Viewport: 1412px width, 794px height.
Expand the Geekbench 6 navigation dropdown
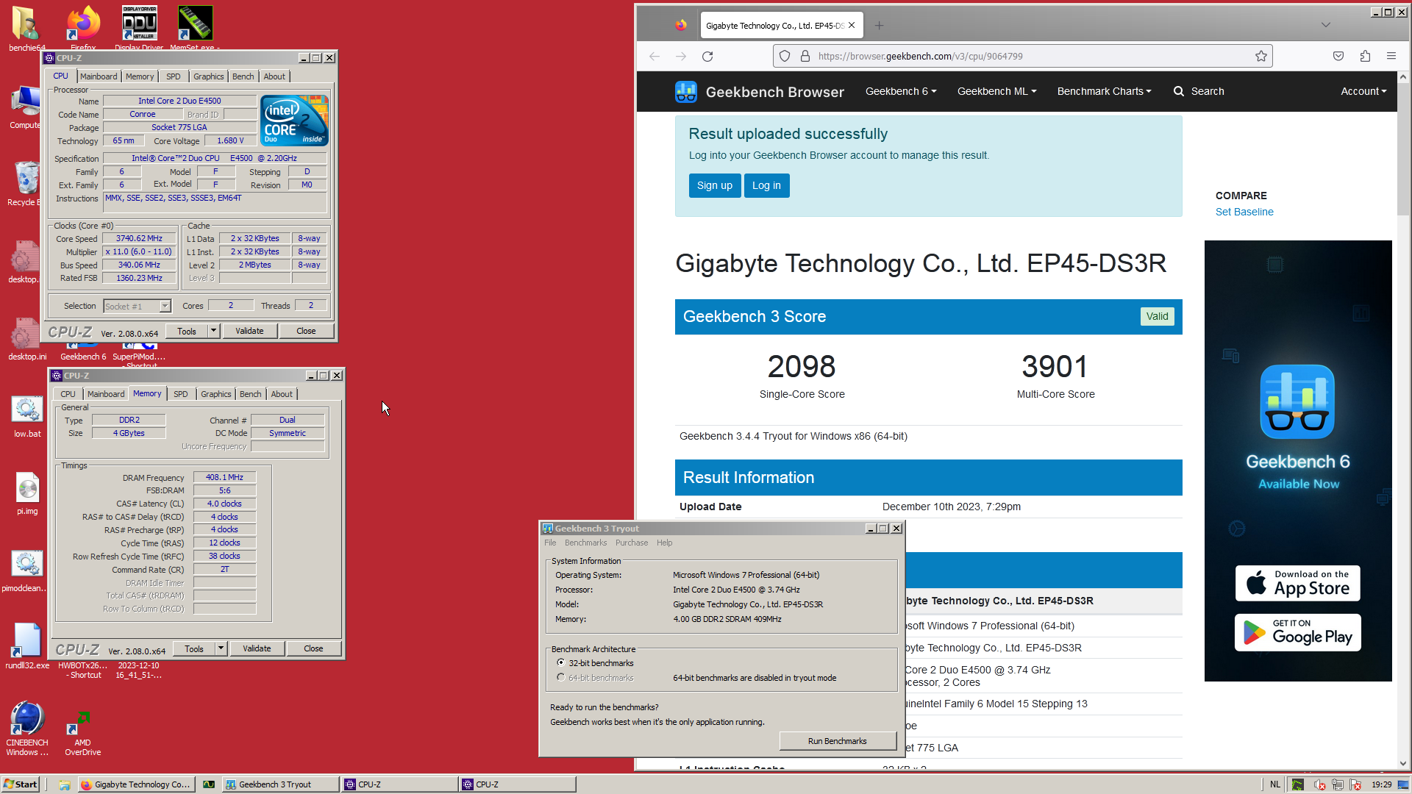pos(901,91)
